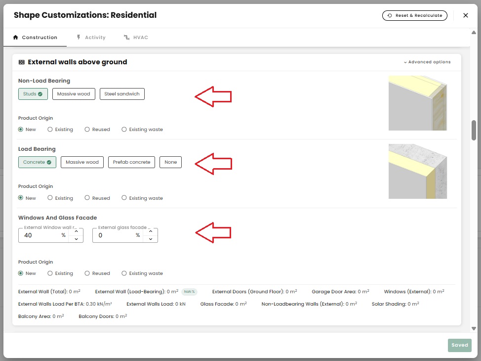The image size is (481, 361).
Task: Decrease External glass facade value with down arrow
Action: click(x=151, y=239)
